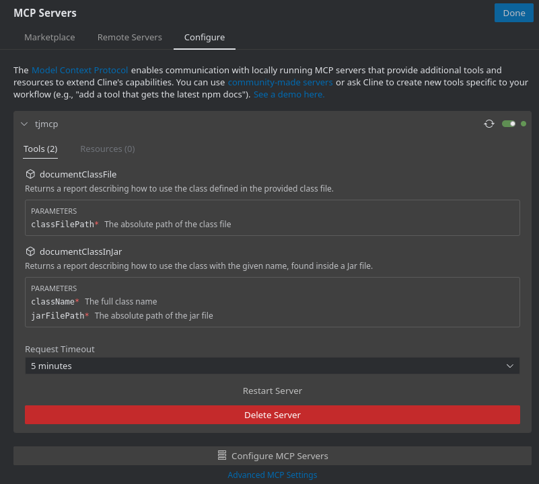Viewport: 539px width, 484px height.
Task: Select the Tools (2) tab
Action: tap(40, 149)
